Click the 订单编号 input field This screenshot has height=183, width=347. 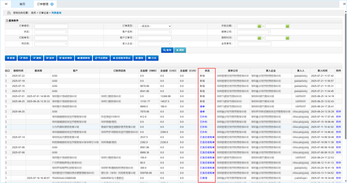pyautogui.click(x=51, y=26)
